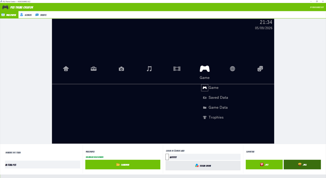Click the white icon color swatch

pyautogui.click(x=167, y=157)
